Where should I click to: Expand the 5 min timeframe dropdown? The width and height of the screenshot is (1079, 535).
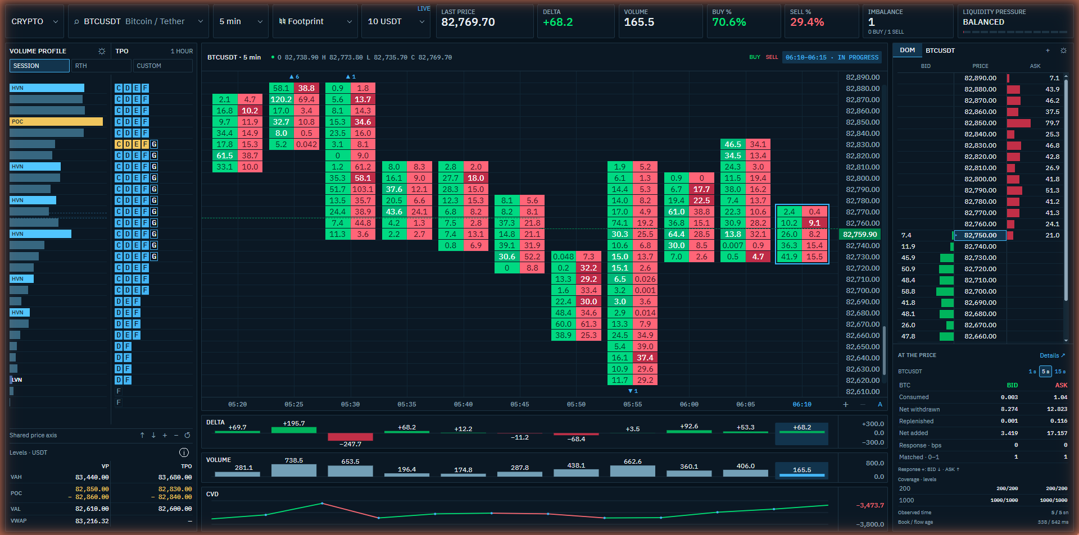pos(241,21)
